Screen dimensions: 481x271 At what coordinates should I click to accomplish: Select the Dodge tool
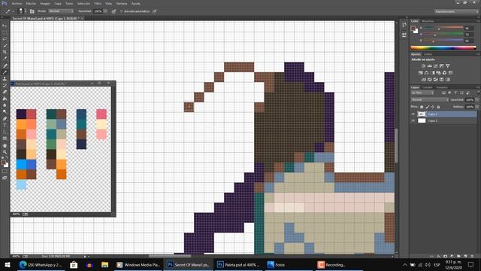(5, 112)
